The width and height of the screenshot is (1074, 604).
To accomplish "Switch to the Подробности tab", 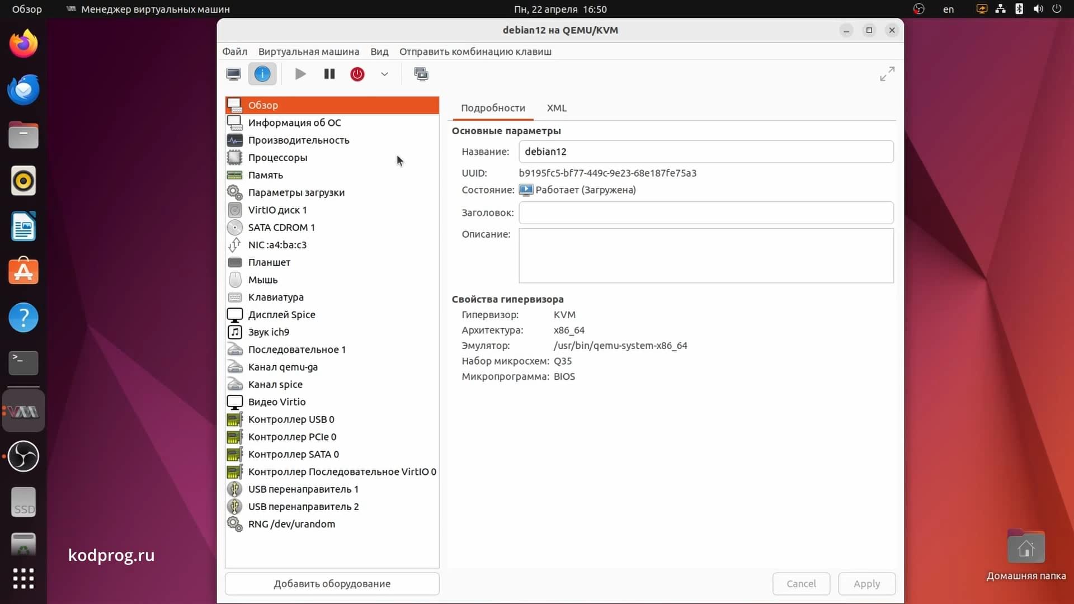I will (493, 108).
